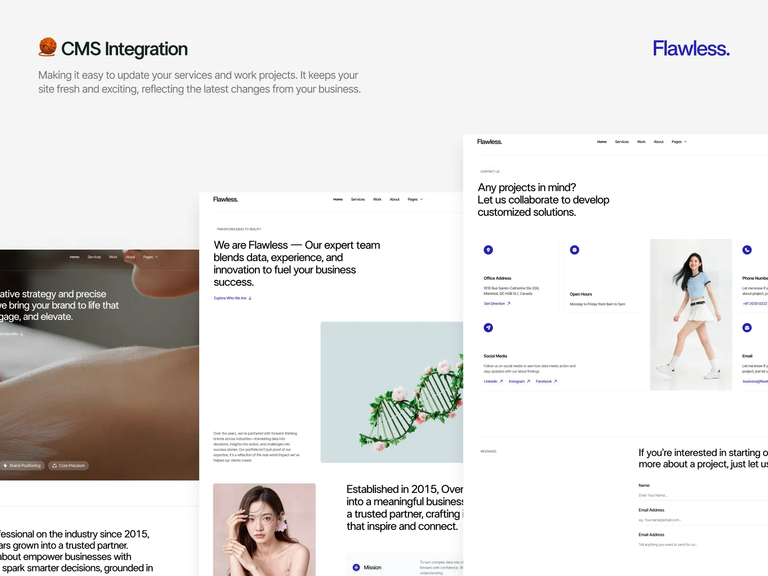Click the paper plane icon above Social Media
Viewport: 768px width, 576px height.
488,327
